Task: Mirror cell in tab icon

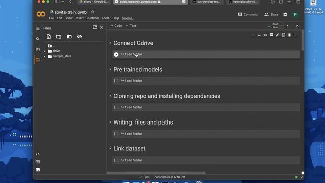Action: pyautogui.click(x=283, y=35)
